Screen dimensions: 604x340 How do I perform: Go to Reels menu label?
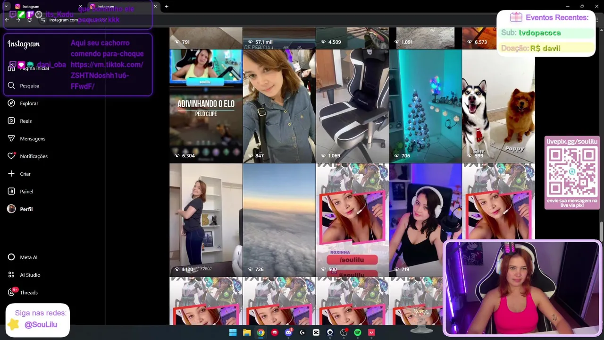26,121
